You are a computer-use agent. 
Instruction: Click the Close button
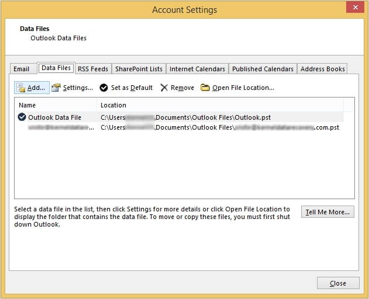click(x=338, y=283)
